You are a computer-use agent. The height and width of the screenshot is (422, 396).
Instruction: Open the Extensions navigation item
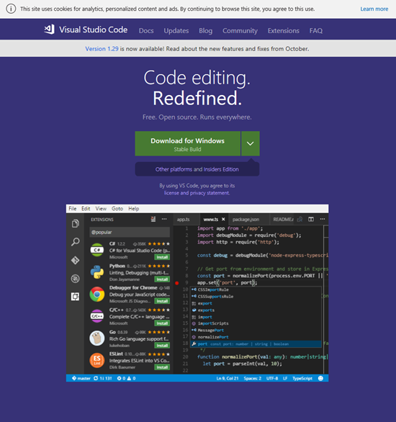[283, 31]
